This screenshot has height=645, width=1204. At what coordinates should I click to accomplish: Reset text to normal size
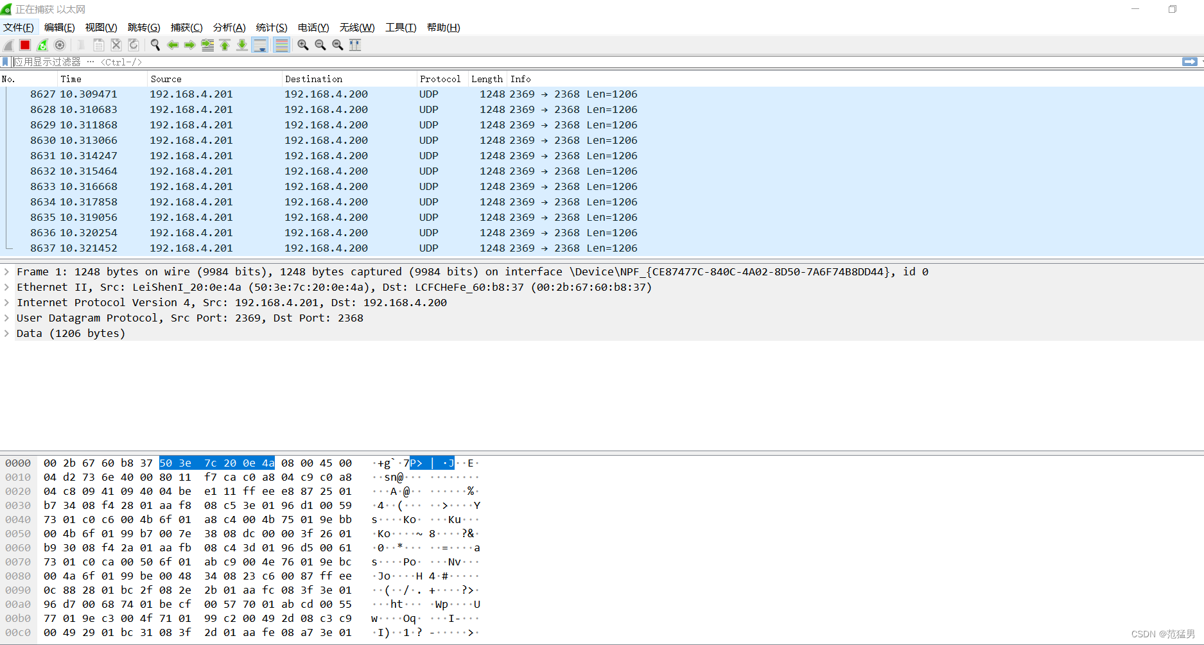point(338,45)
